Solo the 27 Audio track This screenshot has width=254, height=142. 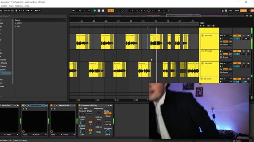click(244, 51)
